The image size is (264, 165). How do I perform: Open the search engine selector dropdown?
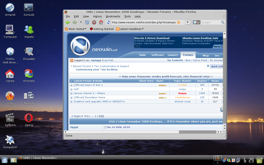(x=198, y=22)
